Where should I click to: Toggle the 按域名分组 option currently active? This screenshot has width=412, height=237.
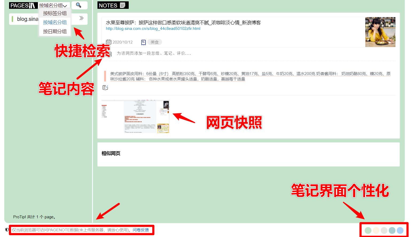click(55, 22)
